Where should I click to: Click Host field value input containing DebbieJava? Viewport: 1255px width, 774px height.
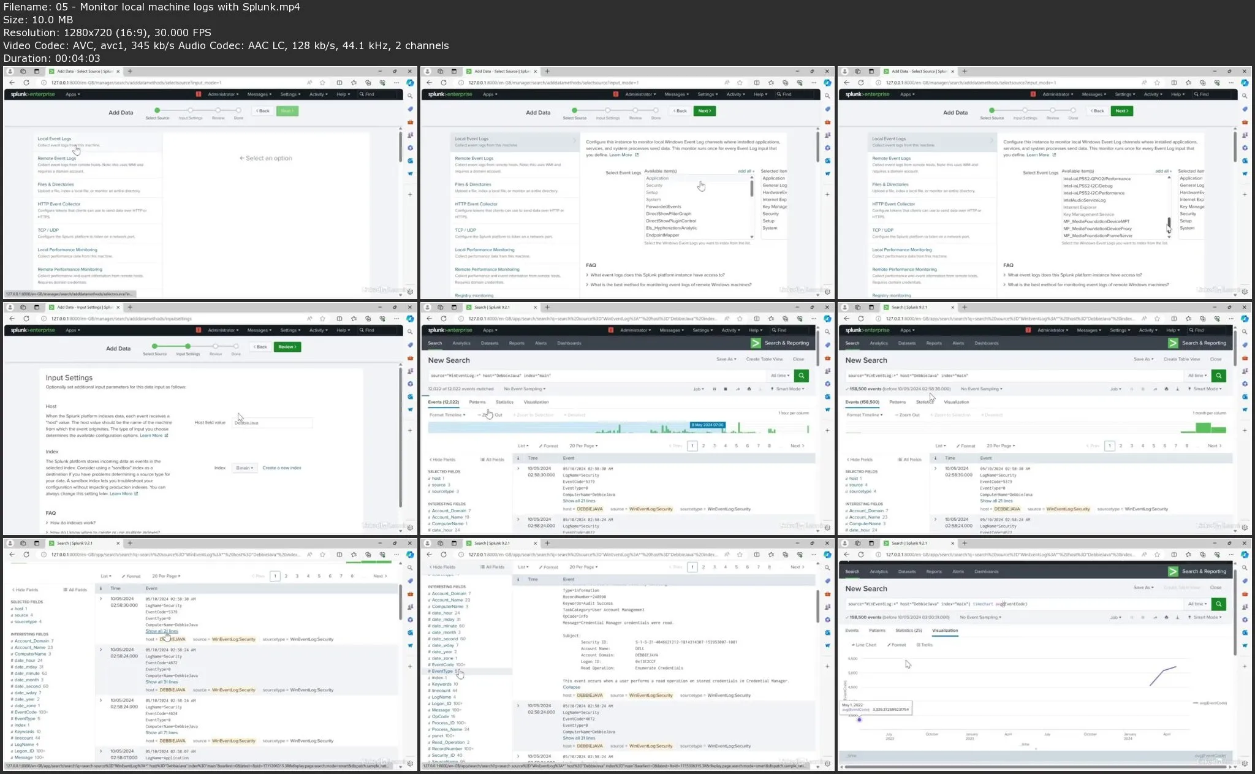tap(273, 423)
